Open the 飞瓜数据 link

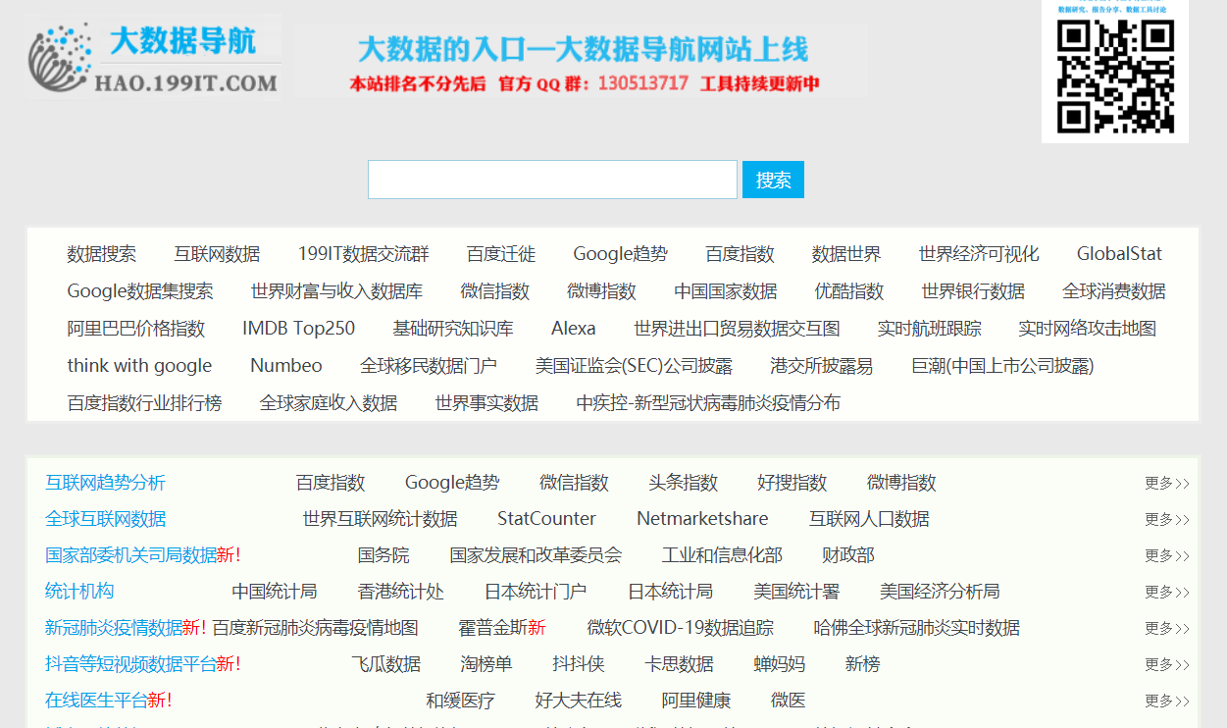tap(385, 664)
